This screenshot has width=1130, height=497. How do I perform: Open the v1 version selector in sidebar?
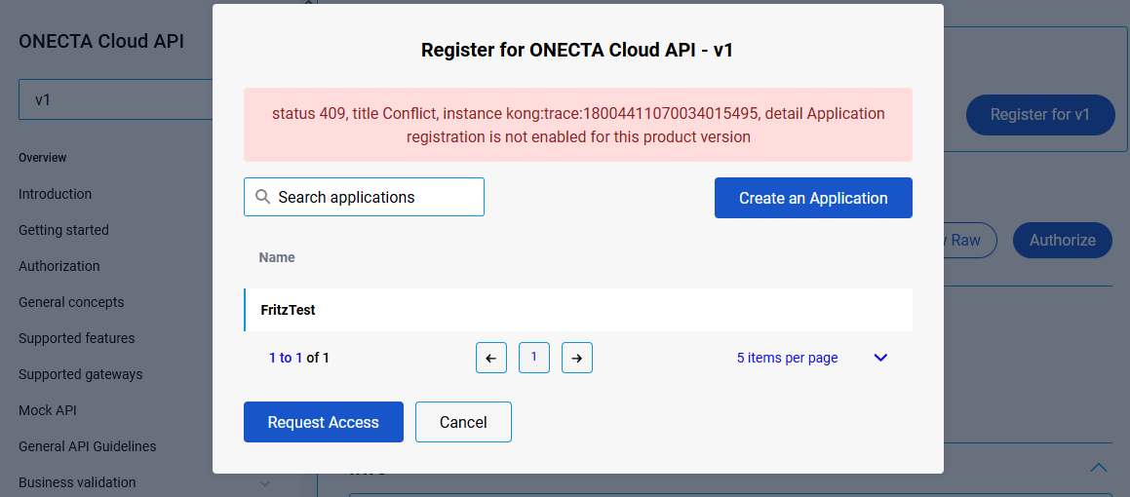click(x=115, y=99)
